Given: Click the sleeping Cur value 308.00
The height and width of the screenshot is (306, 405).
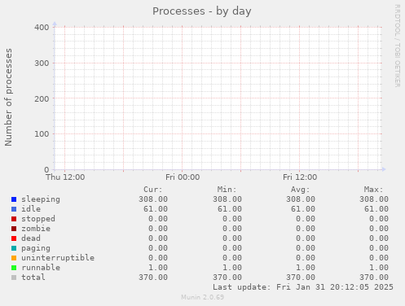Looking at the screenshot, I should 153,199.
